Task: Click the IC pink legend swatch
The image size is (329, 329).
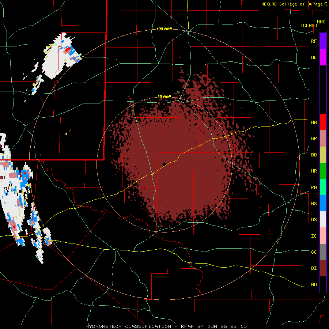Action: 323,236
